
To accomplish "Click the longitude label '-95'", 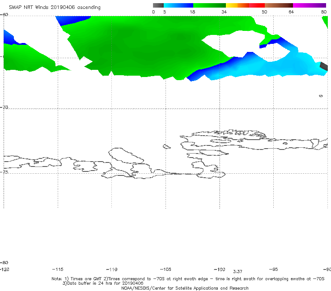I will pyautogui.click(x=274, y=270).
